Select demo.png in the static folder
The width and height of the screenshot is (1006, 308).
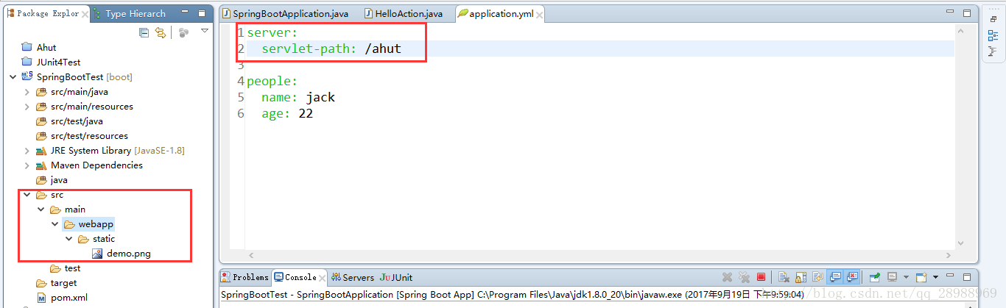(x=128, y=254)
